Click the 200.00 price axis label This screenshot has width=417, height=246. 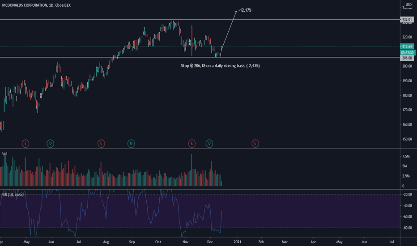tap(407, 66)
